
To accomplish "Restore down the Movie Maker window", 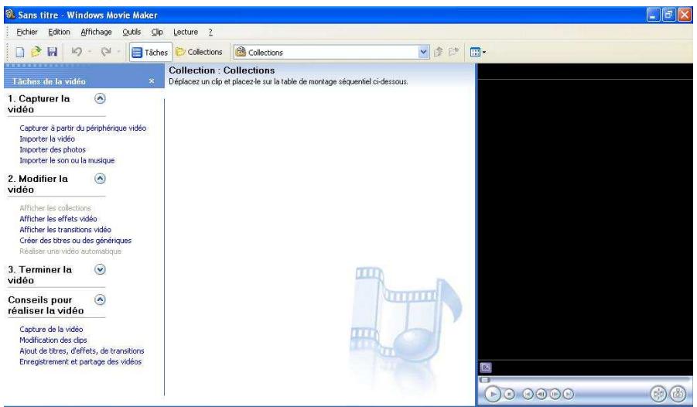I will click(x=668, y=15).
